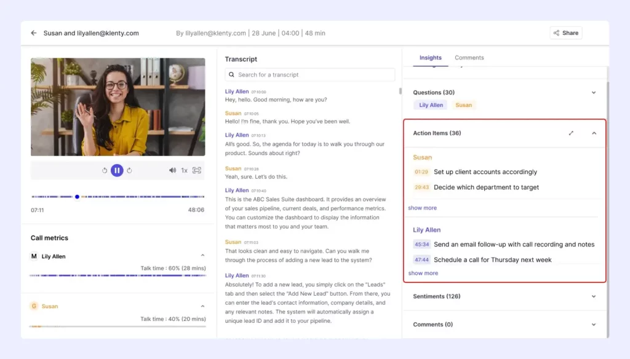The image size is (630, 359).
Task: Click 'Schedule a call for Thursday next week'
Action: click(493, 260)
